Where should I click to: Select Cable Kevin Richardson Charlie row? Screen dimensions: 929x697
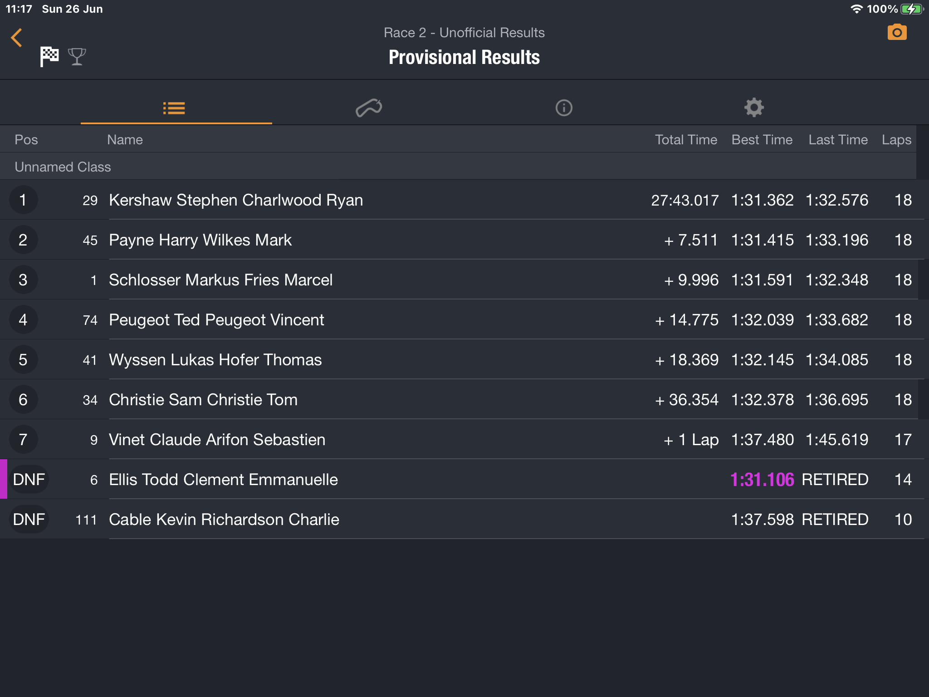[x=464, y=520]
